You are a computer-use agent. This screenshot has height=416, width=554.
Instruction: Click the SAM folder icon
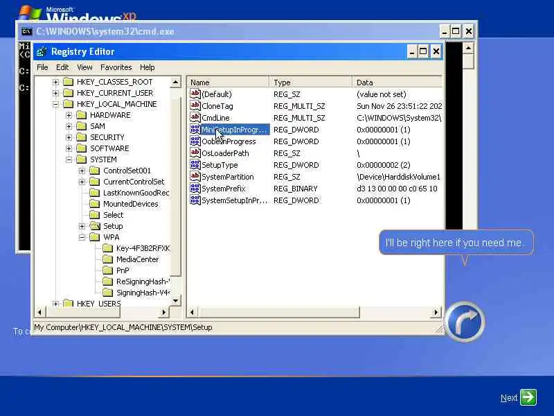click(x=81, y=126)
